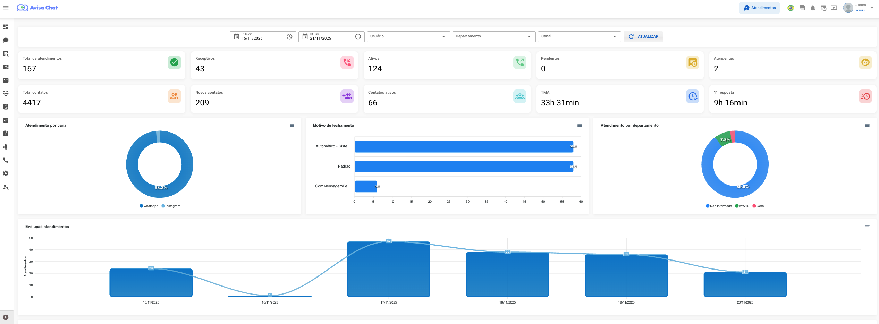Image resolution: width=879 pixels, height=324 pixels.
Task: Open the Motivo de fechamento chart menu
Action: (580, 126)
